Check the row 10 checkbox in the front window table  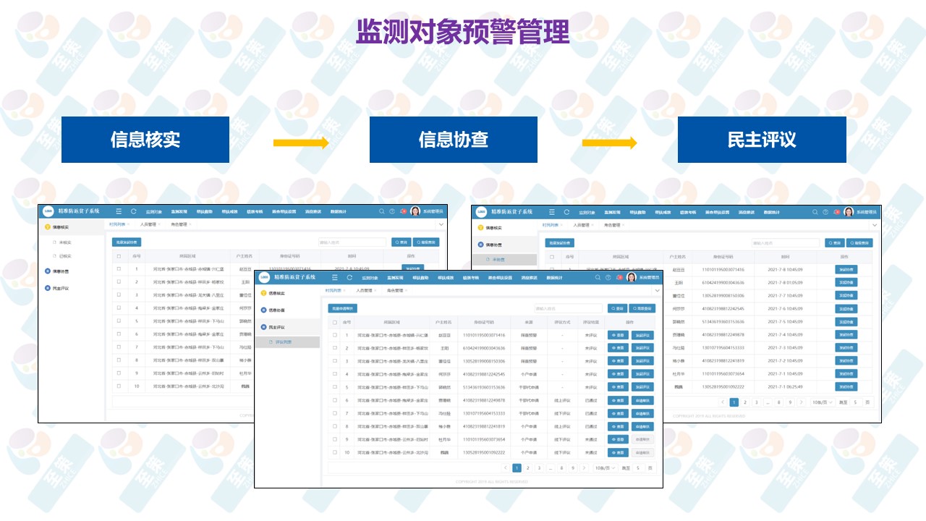point(334,452)
